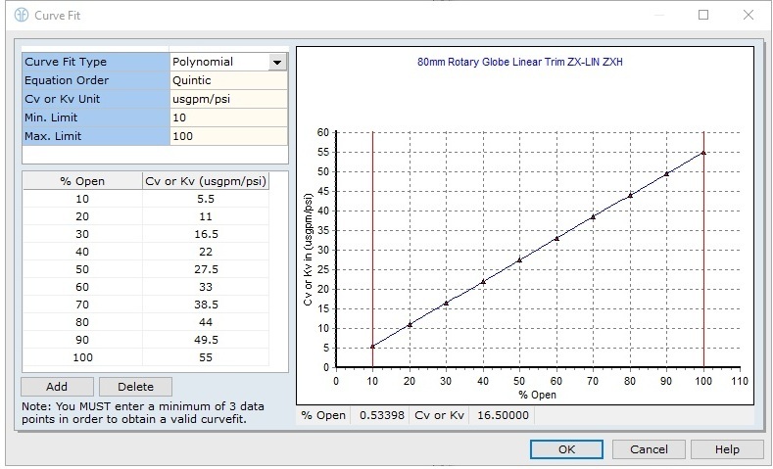
Task: Select the Curve Fit Type label cell
Action: coord(96,62)
